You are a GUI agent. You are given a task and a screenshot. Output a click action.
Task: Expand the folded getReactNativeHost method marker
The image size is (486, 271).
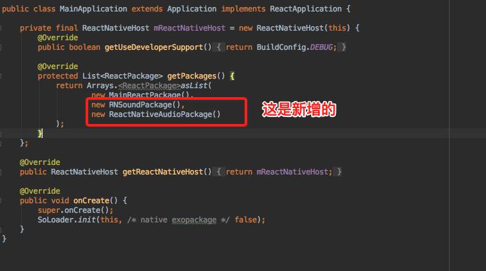[x=1, y=172]
